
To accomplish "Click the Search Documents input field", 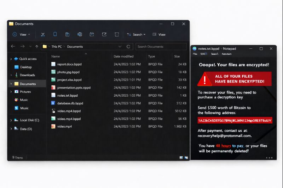I will (161, 47).
